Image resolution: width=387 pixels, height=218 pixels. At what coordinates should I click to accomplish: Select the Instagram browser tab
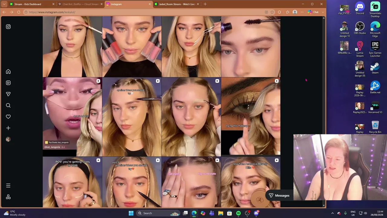128,4
